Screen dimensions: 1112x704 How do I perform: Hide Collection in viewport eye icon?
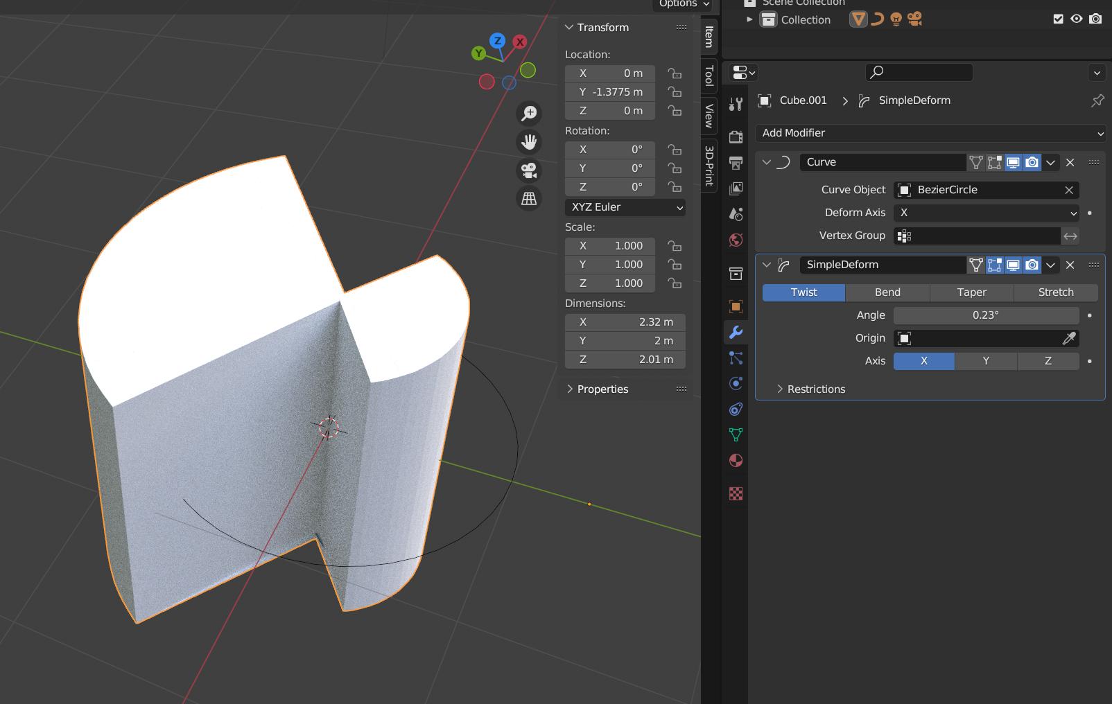(1077, 19)
